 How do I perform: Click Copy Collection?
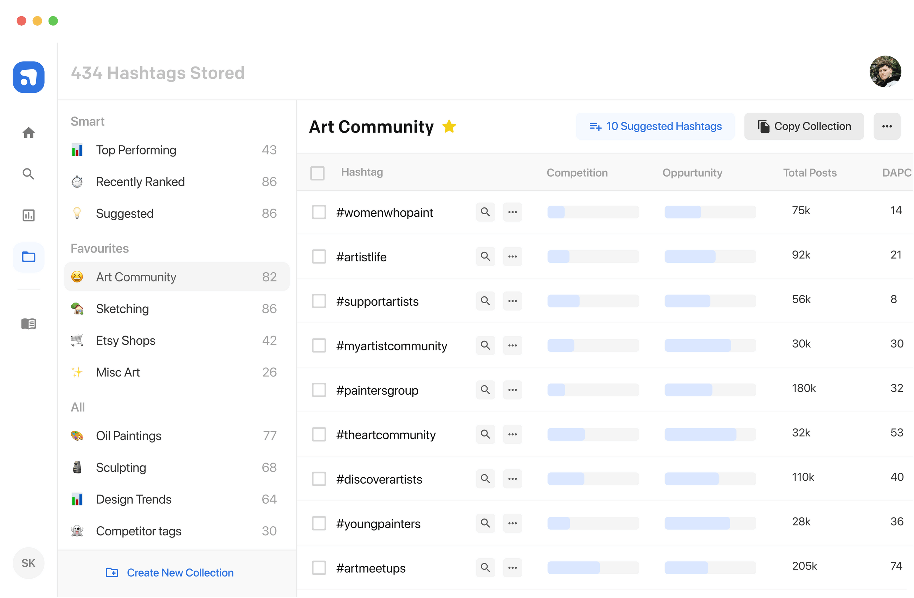[804, 126]
